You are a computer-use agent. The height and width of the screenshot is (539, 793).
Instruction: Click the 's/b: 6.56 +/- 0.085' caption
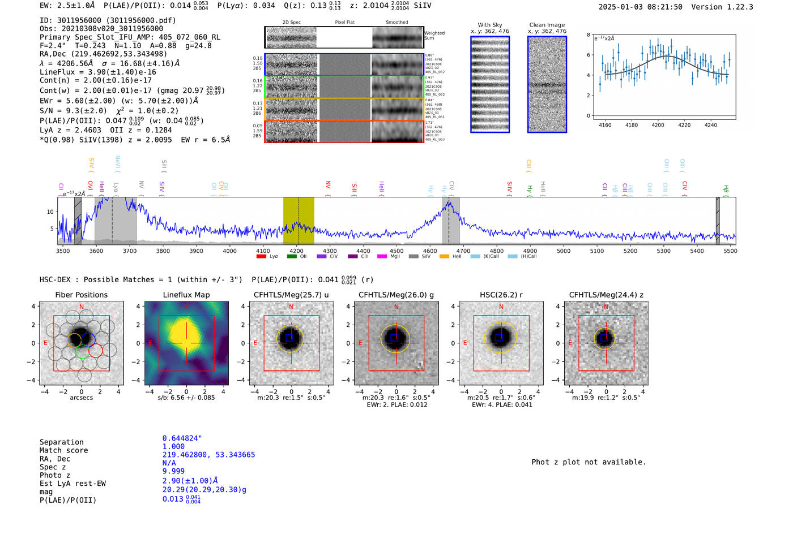click(186, 398)
